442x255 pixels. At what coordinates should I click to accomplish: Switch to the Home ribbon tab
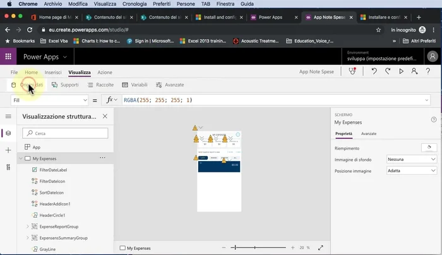[x=31, y=72]
